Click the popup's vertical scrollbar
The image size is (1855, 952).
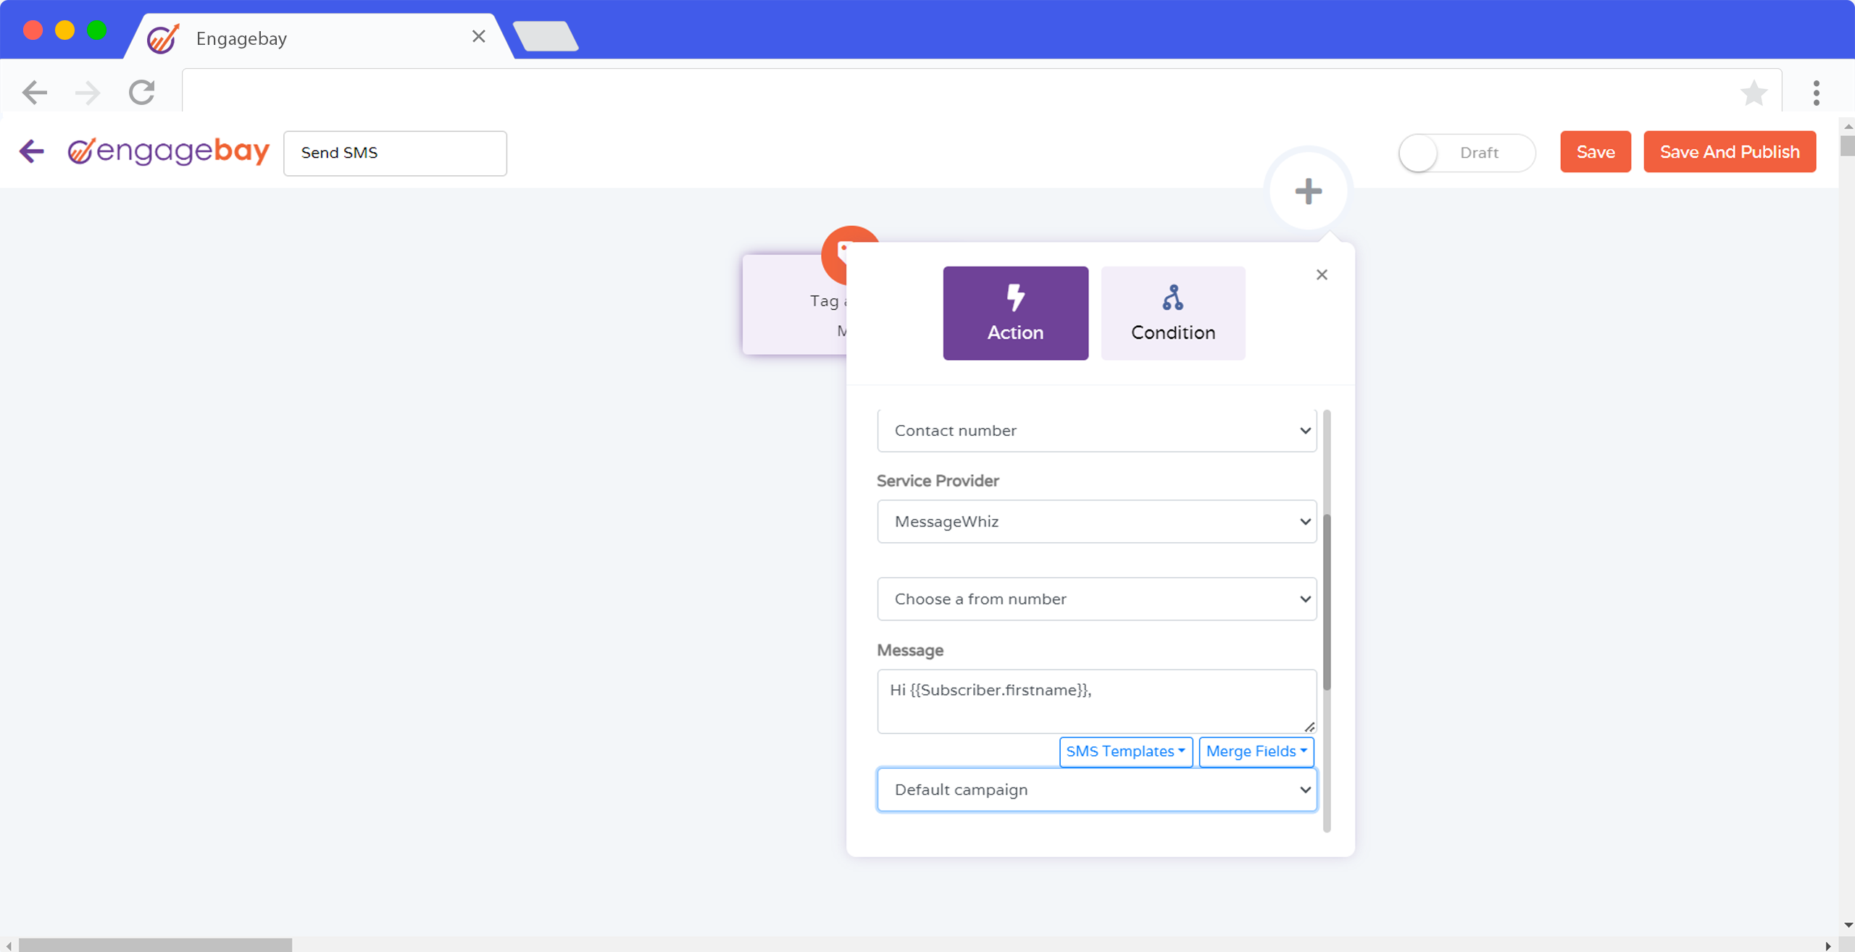[1327, 601]
